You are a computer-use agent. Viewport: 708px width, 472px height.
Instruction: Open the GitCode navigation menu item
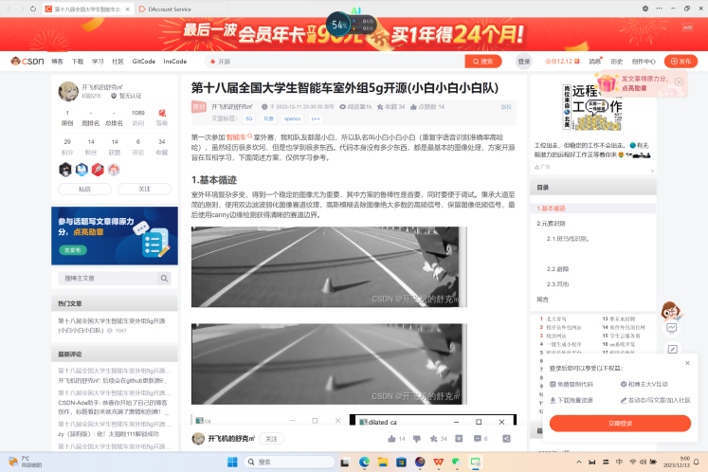(143, 61)
